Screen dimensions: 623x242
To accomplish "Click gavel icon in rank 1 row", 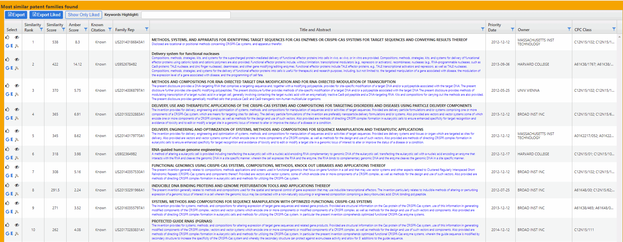I will pyautogui.click(x=17, y=46).
